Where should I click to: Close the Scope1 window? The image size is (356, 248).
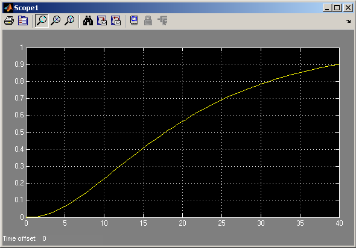tap(348, 8)
